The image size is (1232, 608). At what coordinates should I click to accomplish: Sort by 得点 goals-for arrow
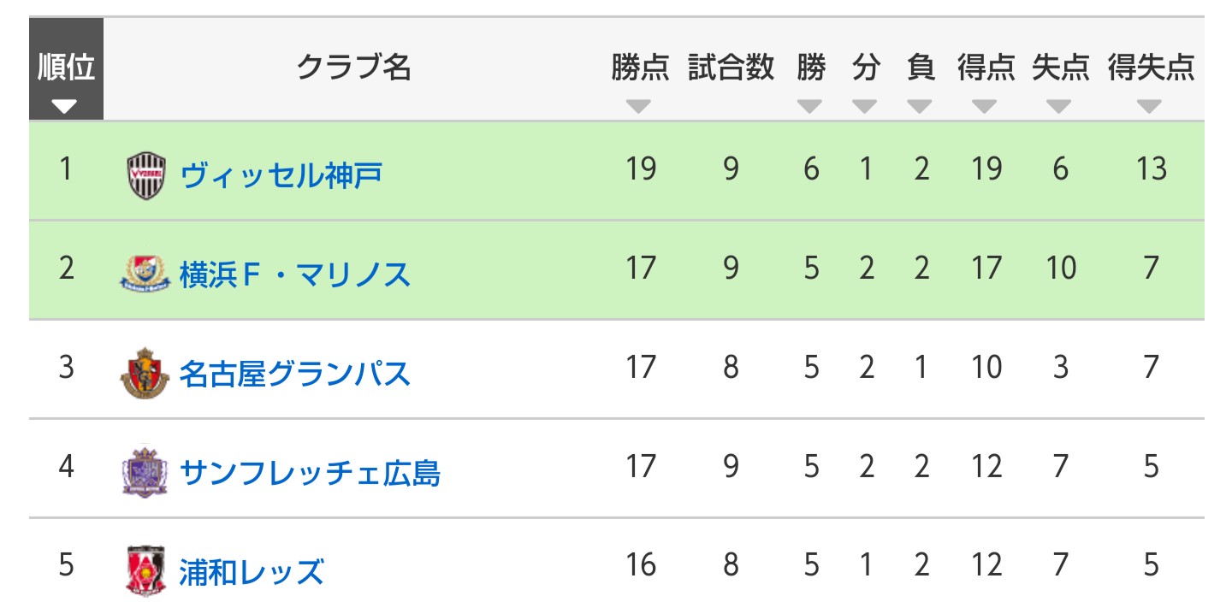(x=985, y=107)
